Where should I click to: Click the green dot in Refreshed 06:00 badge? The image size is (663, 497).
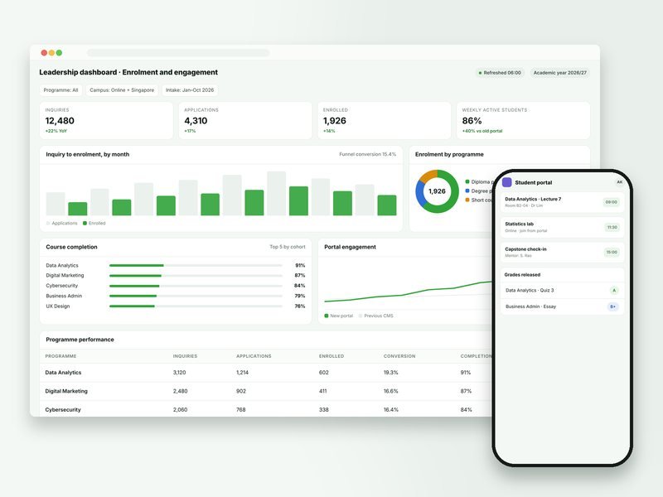click(480, 73)
